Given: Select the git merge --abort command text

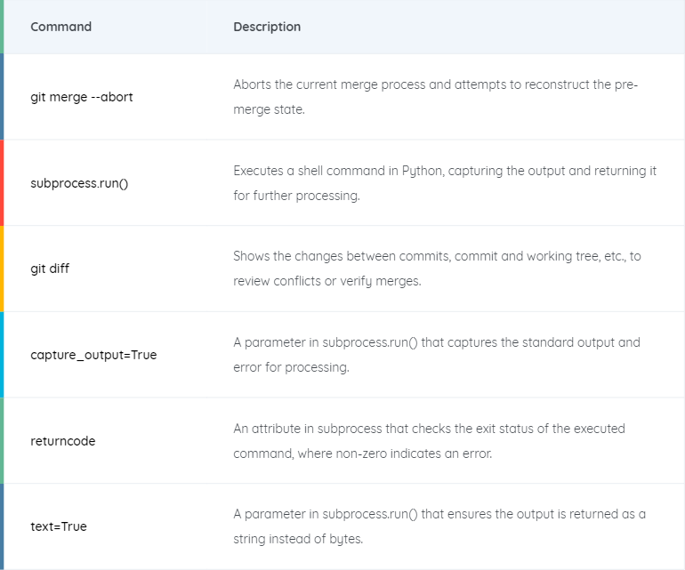Looking at the screenshot, I should click(82, 97).
